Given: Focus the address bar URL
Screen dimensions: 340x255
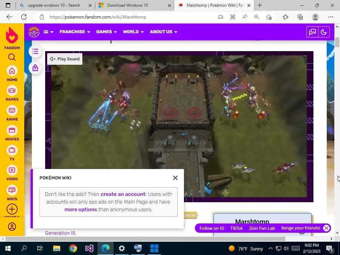Looking at the screenshot, I should pos(98,17).
